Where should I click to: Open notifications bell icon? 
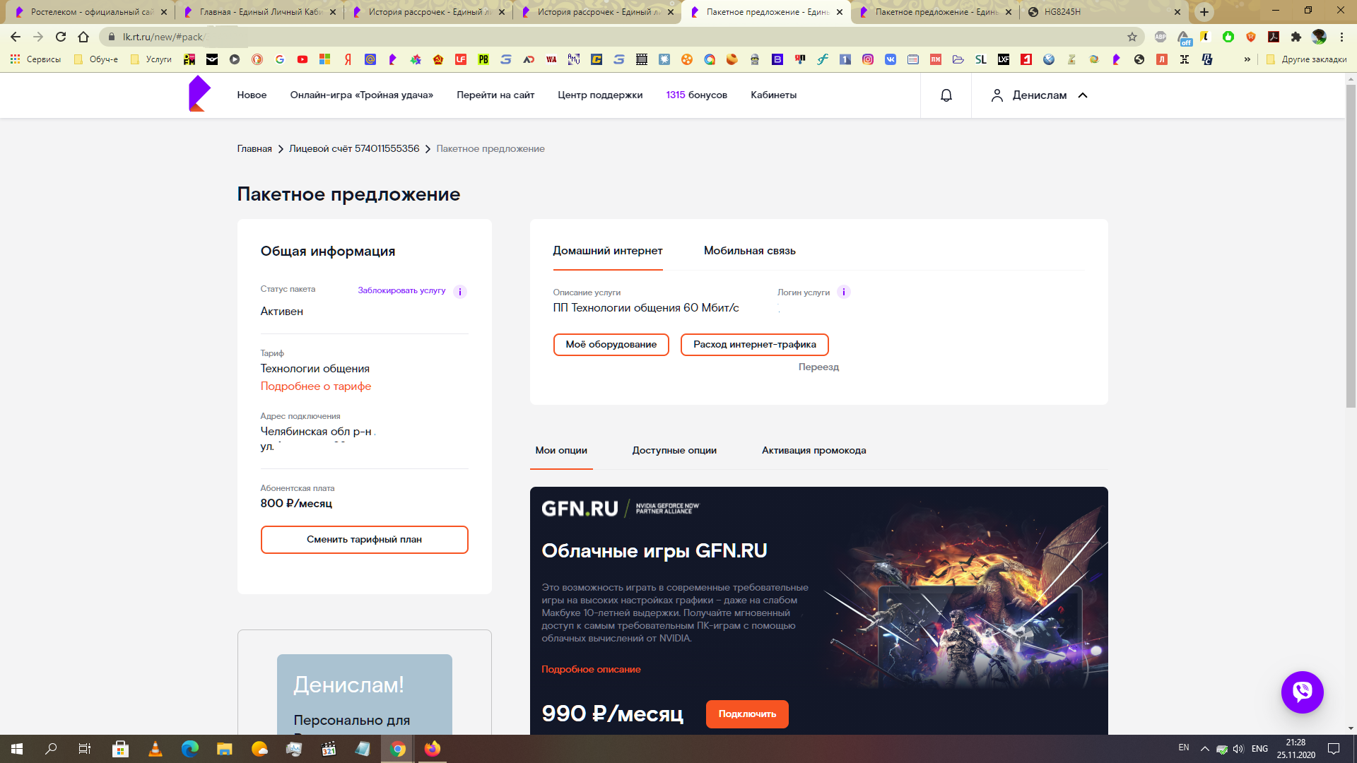coord(946,95)
